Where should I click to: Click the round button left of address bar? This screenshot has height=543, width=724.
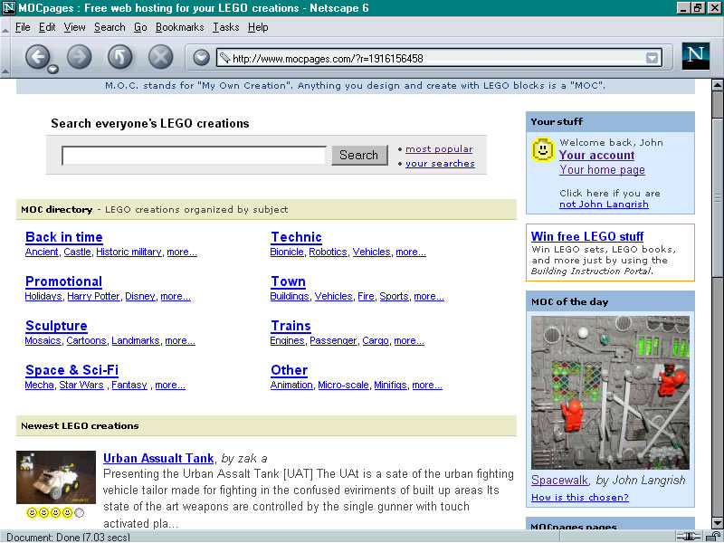pyautogui.click(x=201, y=58)
